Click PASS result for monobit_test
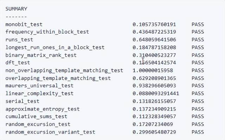225x140 pixels. tap(198, 24)
